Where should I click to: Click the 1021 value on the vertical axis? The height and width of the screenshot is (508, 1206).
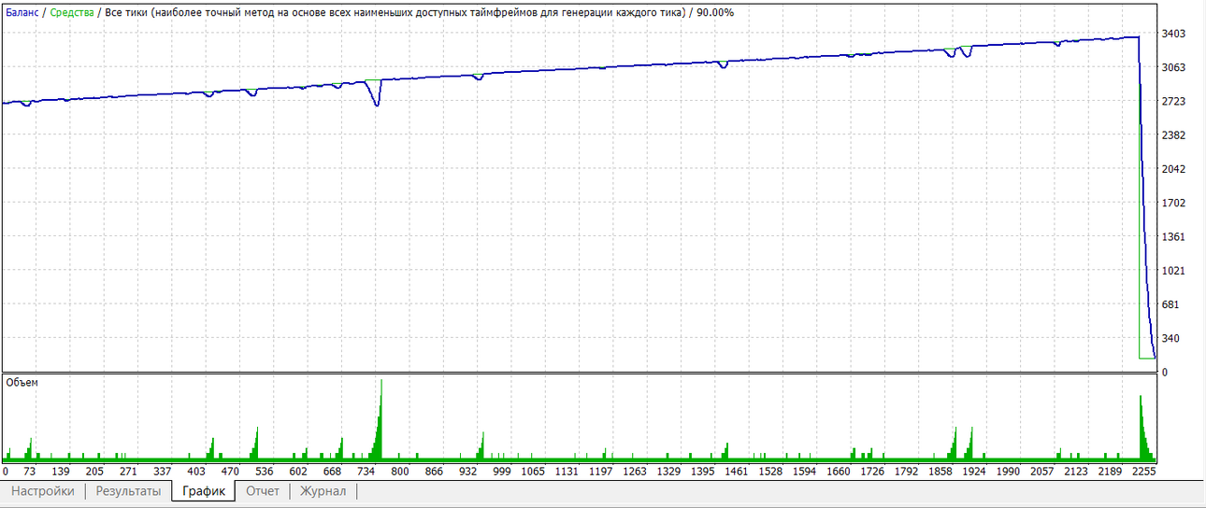coord(1176,271)
